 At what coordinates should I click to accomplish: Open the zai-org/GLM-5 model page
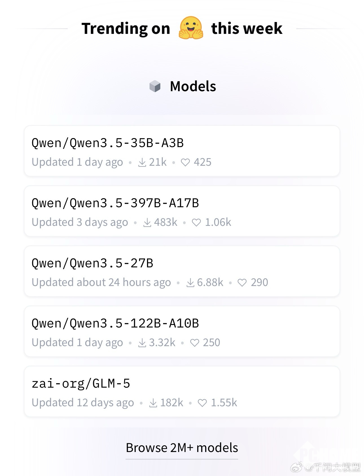point(81,383)
